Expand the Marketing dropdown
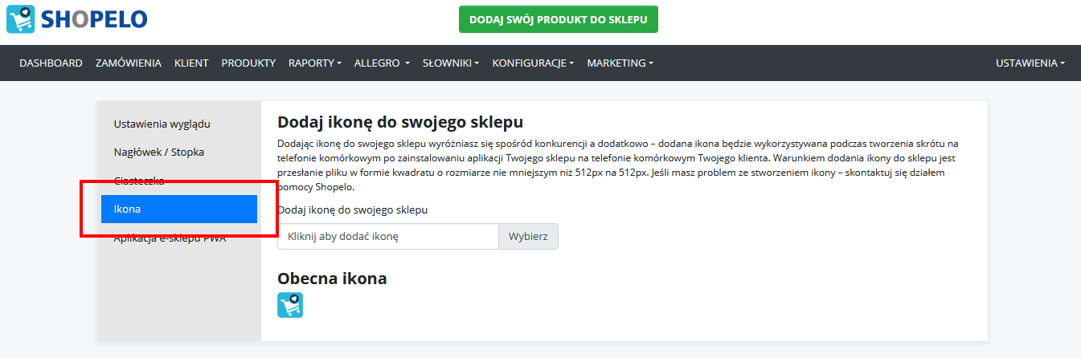Viewport: 1081px width, 358px height. pos(620,63)
